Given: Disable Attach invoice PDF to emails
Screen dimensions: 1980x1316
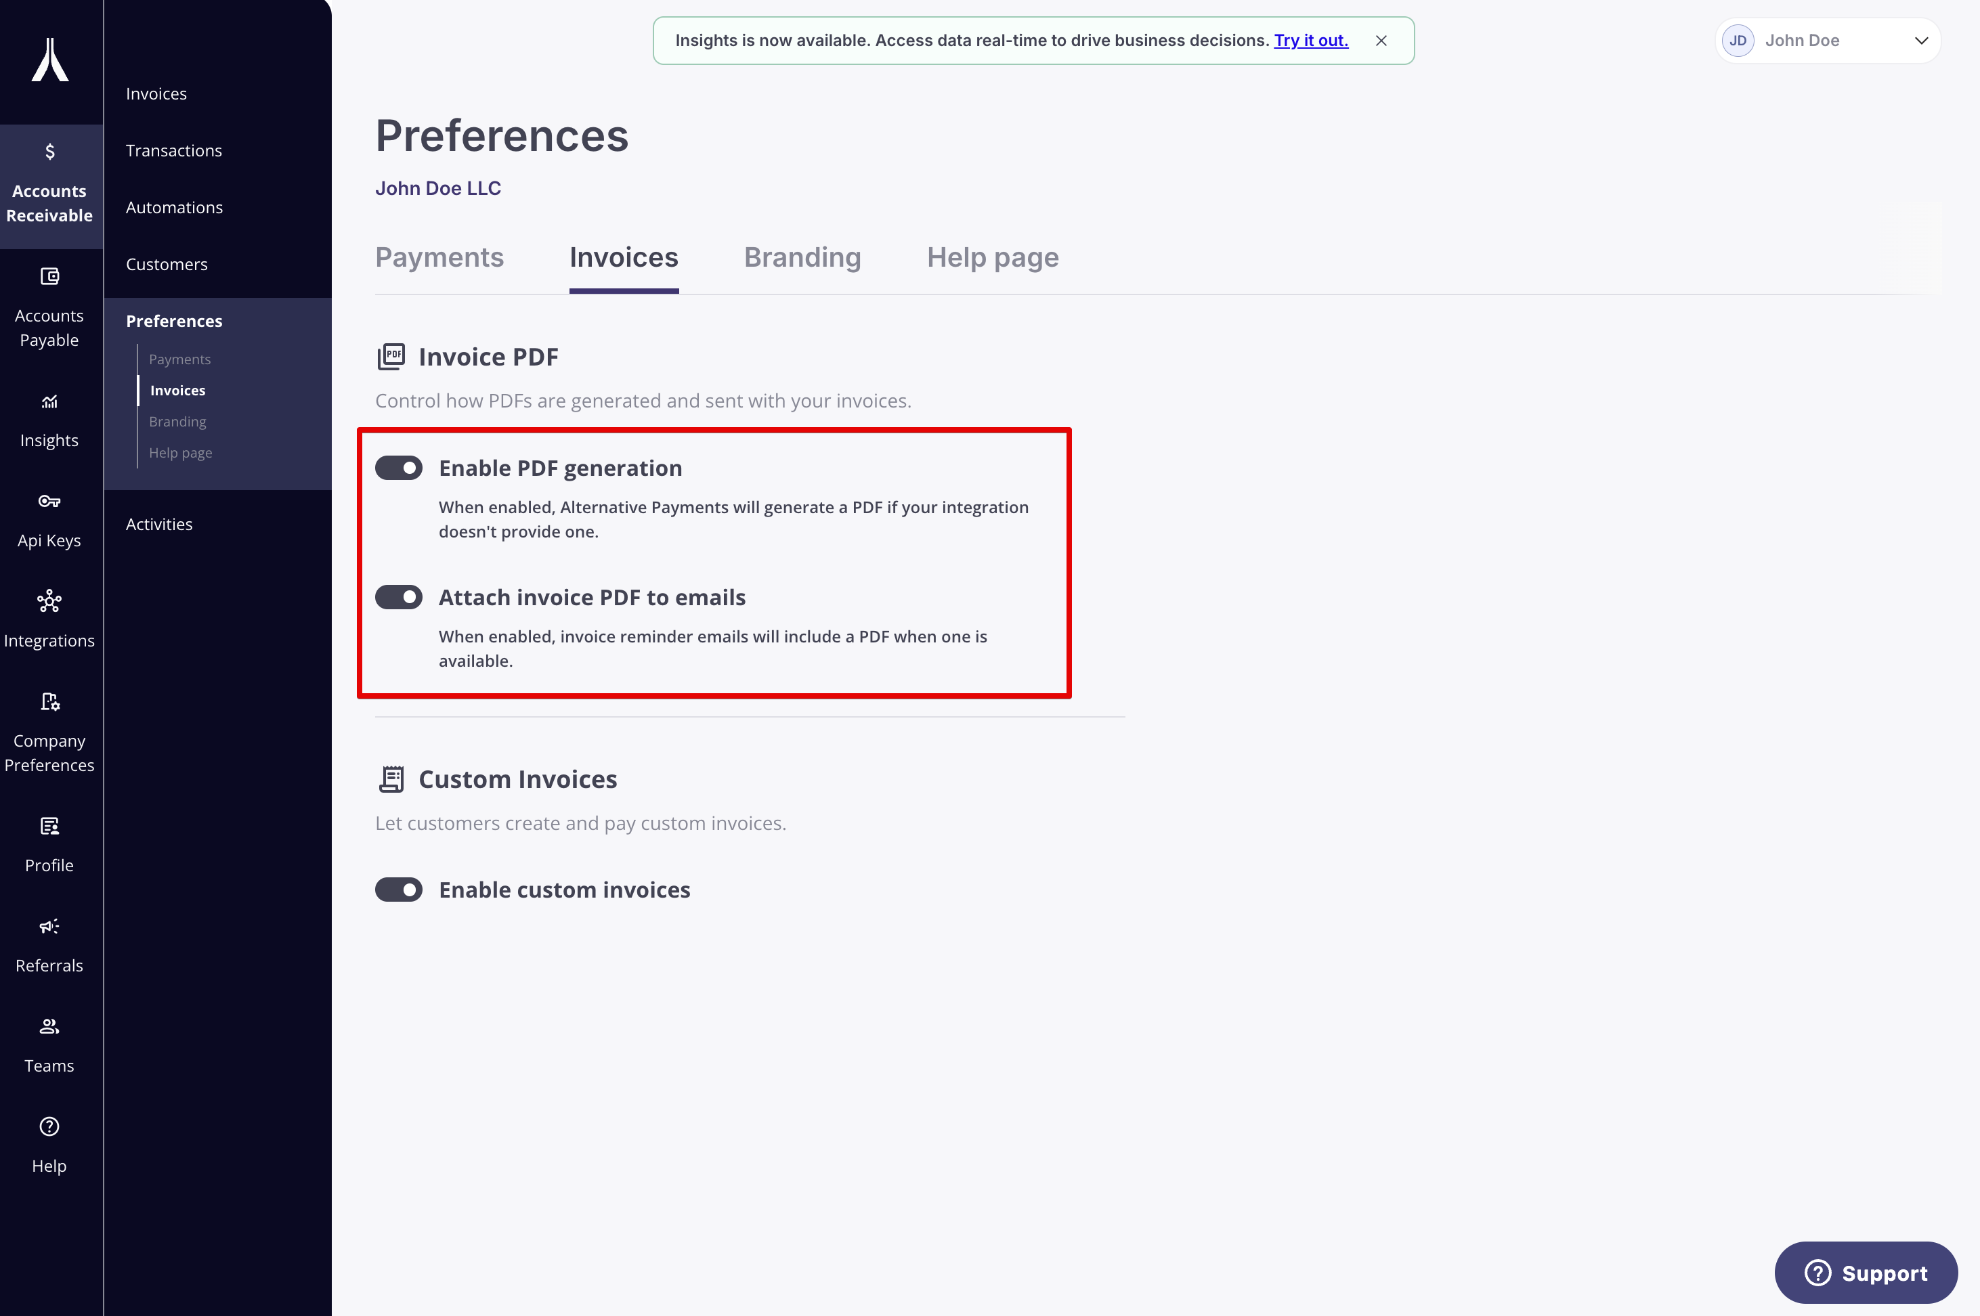Looking at the screenshot, I should tap(399, 596).
